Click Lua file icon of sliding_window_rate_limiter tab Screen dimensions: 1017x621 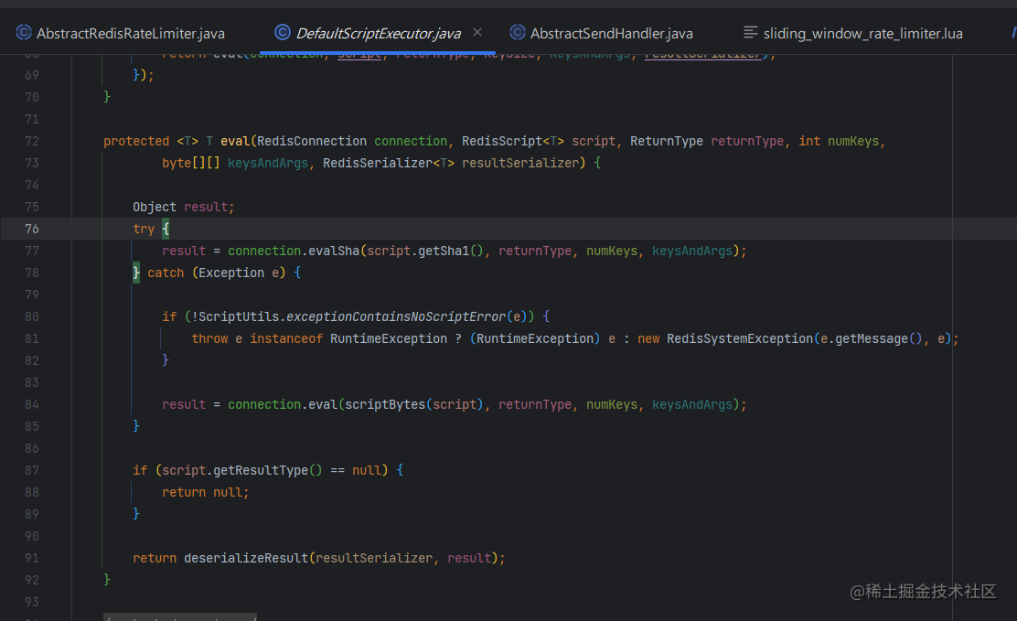[751, 32]
